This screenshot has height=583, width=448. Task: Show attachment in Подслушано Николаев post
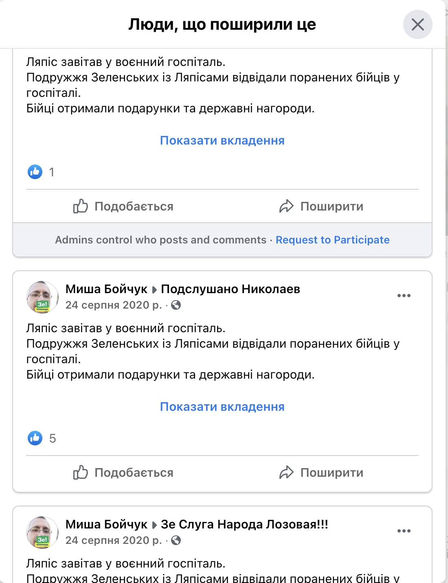point(222,407)
